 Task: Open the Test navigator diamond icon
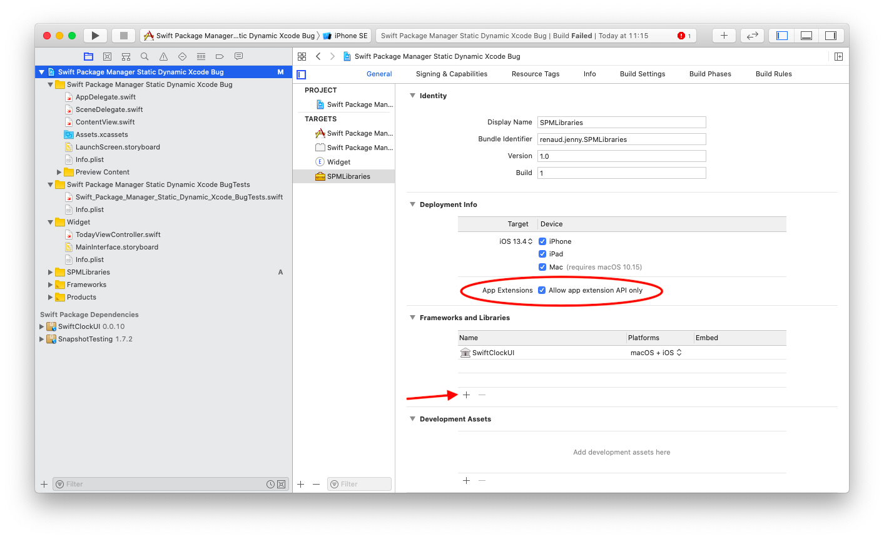pyautogui.click(x=182, y=56)
